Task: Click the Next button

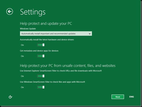Action: point(118,97)
